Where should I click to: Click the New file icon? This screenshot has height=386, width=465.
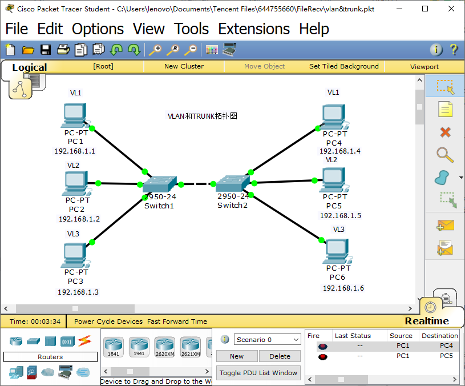[x=10, y=50]
